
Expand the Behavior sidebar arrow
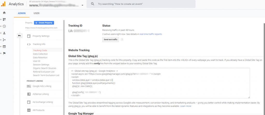(x=1, y=47)
